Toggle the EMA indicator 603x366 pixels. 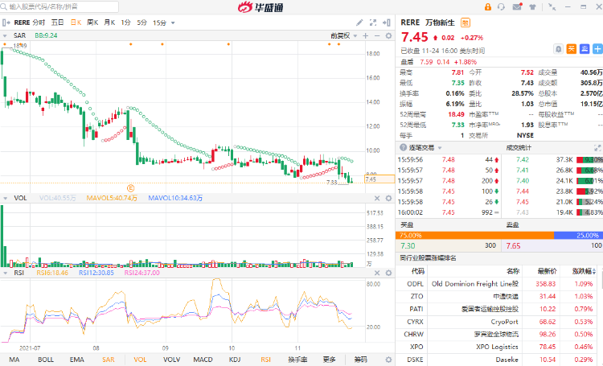(77, 360)
